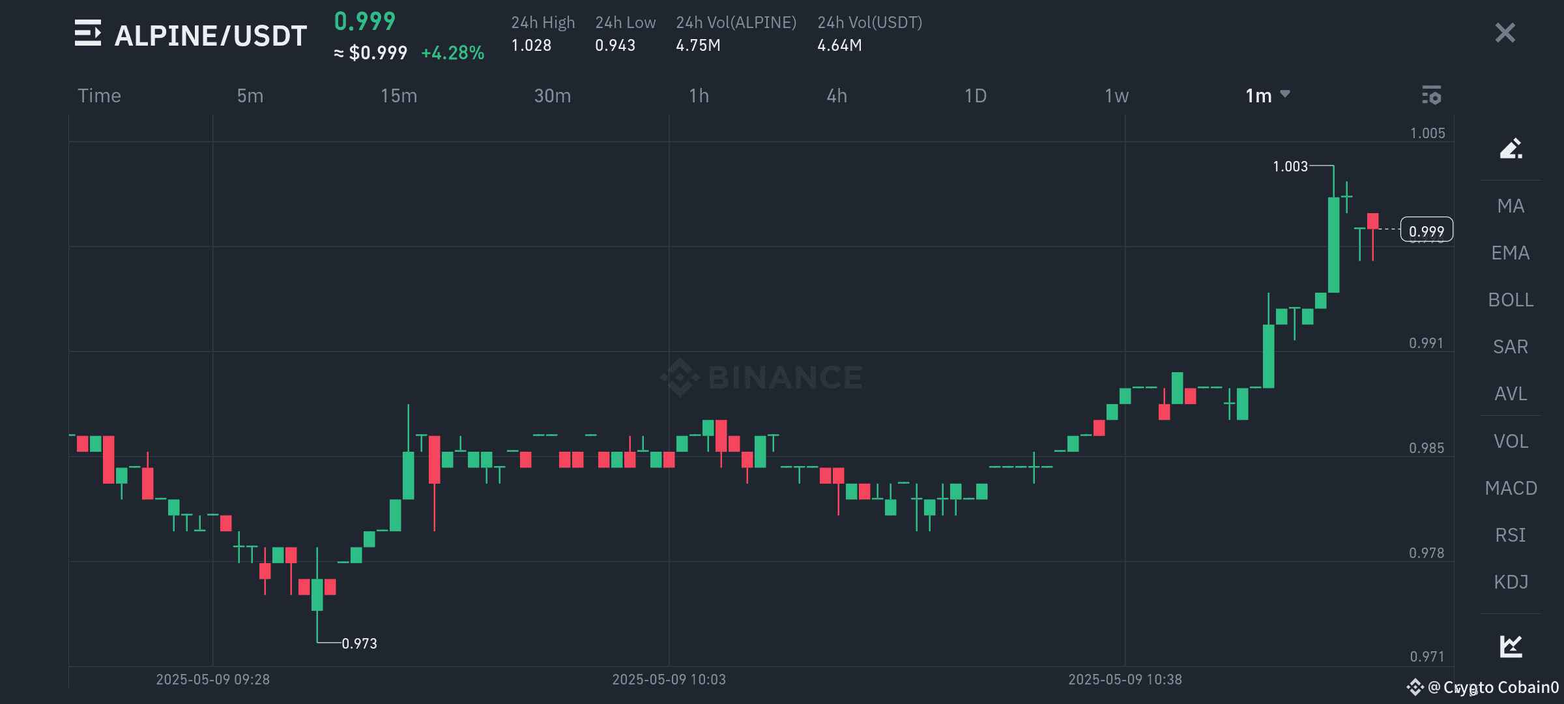This screenshot has width=1564, height=704.
Task: Open the MACD indicator panel
Action: (1511, 488)
